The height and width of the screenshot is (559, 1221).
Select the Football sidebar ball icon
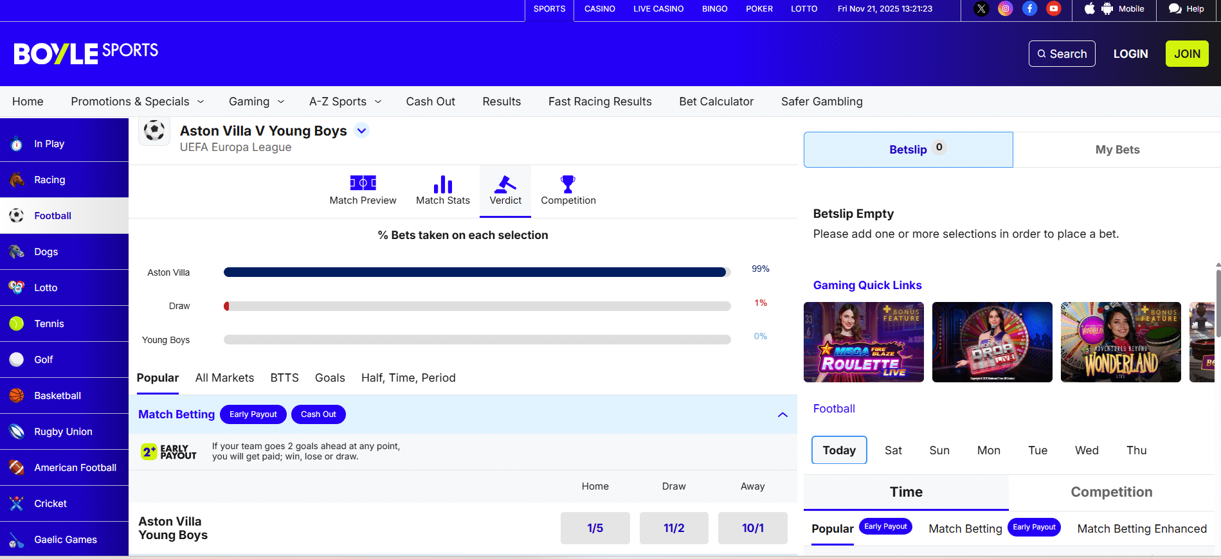pos(17,216)
